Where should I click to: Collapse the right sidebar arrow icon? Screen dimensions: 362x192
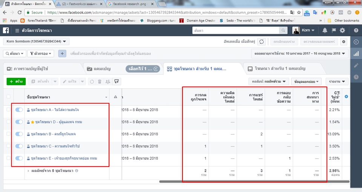click(356, 42)
